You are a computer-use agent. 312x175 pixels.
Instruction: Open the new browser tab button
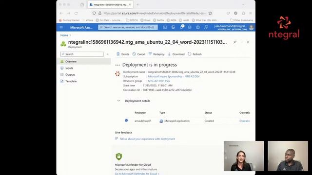[x=137, y=4]
